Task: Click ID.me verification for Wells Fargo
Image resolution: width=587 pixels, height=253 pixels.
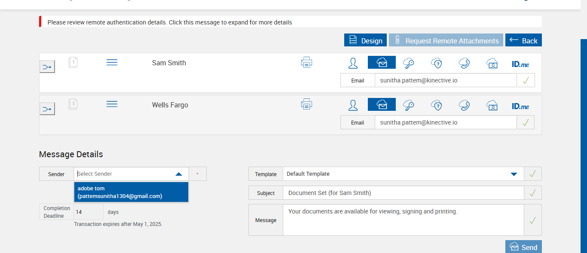Action: pos(520,106)
